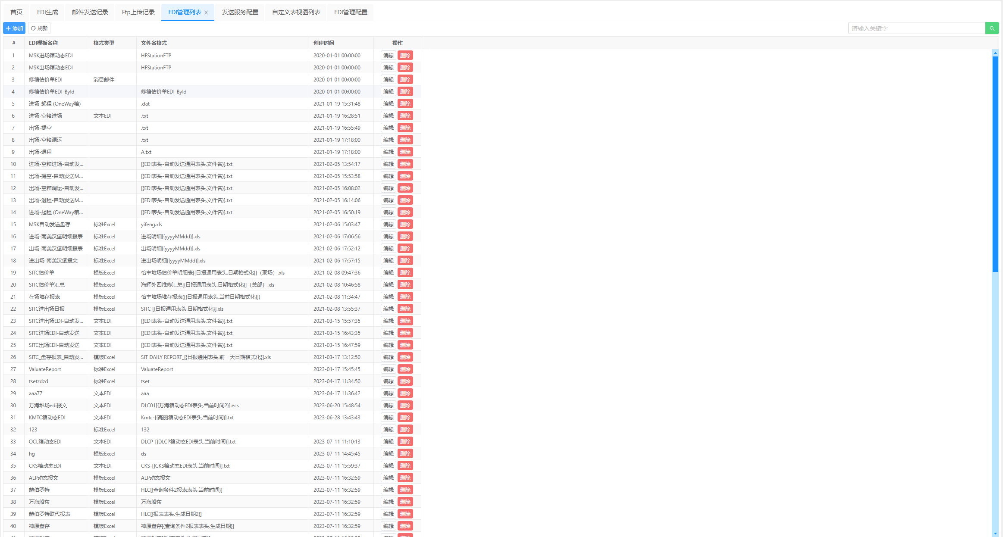This screenshot has width=1003, height=537.
Task: Open the 邮件发送记录 tab
Action: click(x=90, y=12)
